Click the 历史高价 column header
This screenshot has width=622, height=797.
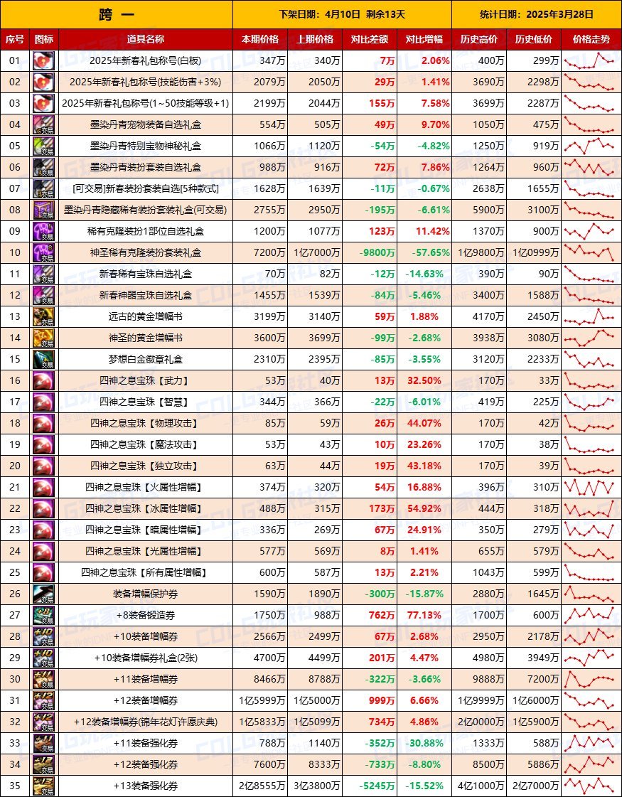click(479, 39)
